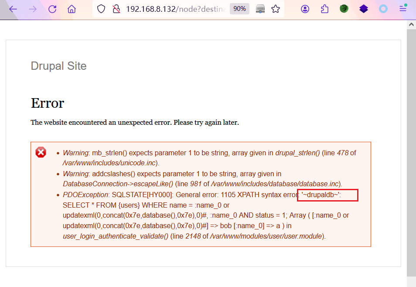
Task: Click the light blue ring extension icon
Action: click(x=383, y=9)
